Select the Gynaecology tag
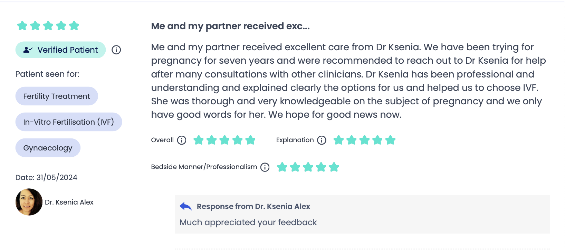This screenshot has width=565, height=250. 48,148
